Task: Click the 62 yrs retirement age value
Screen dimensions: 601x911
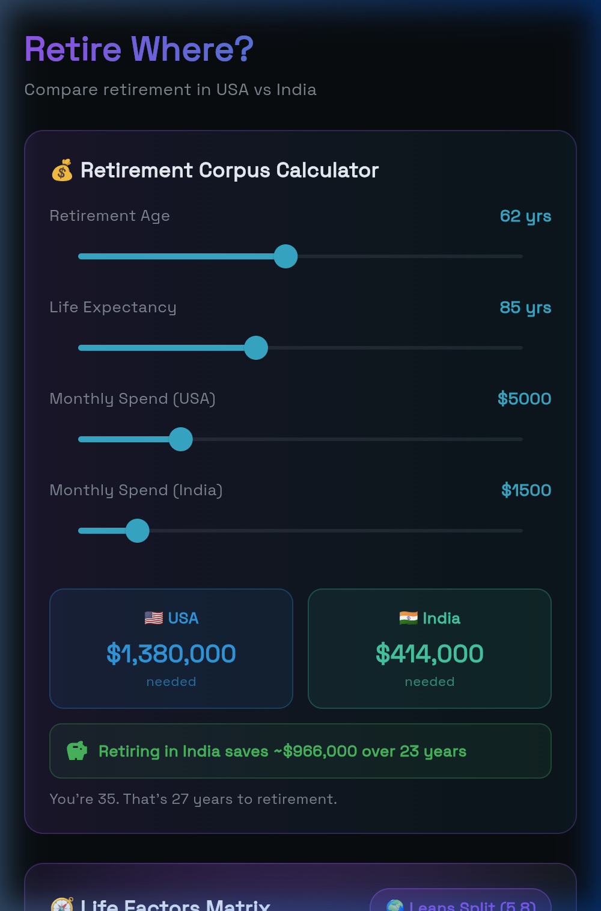Action: [525, 216]
